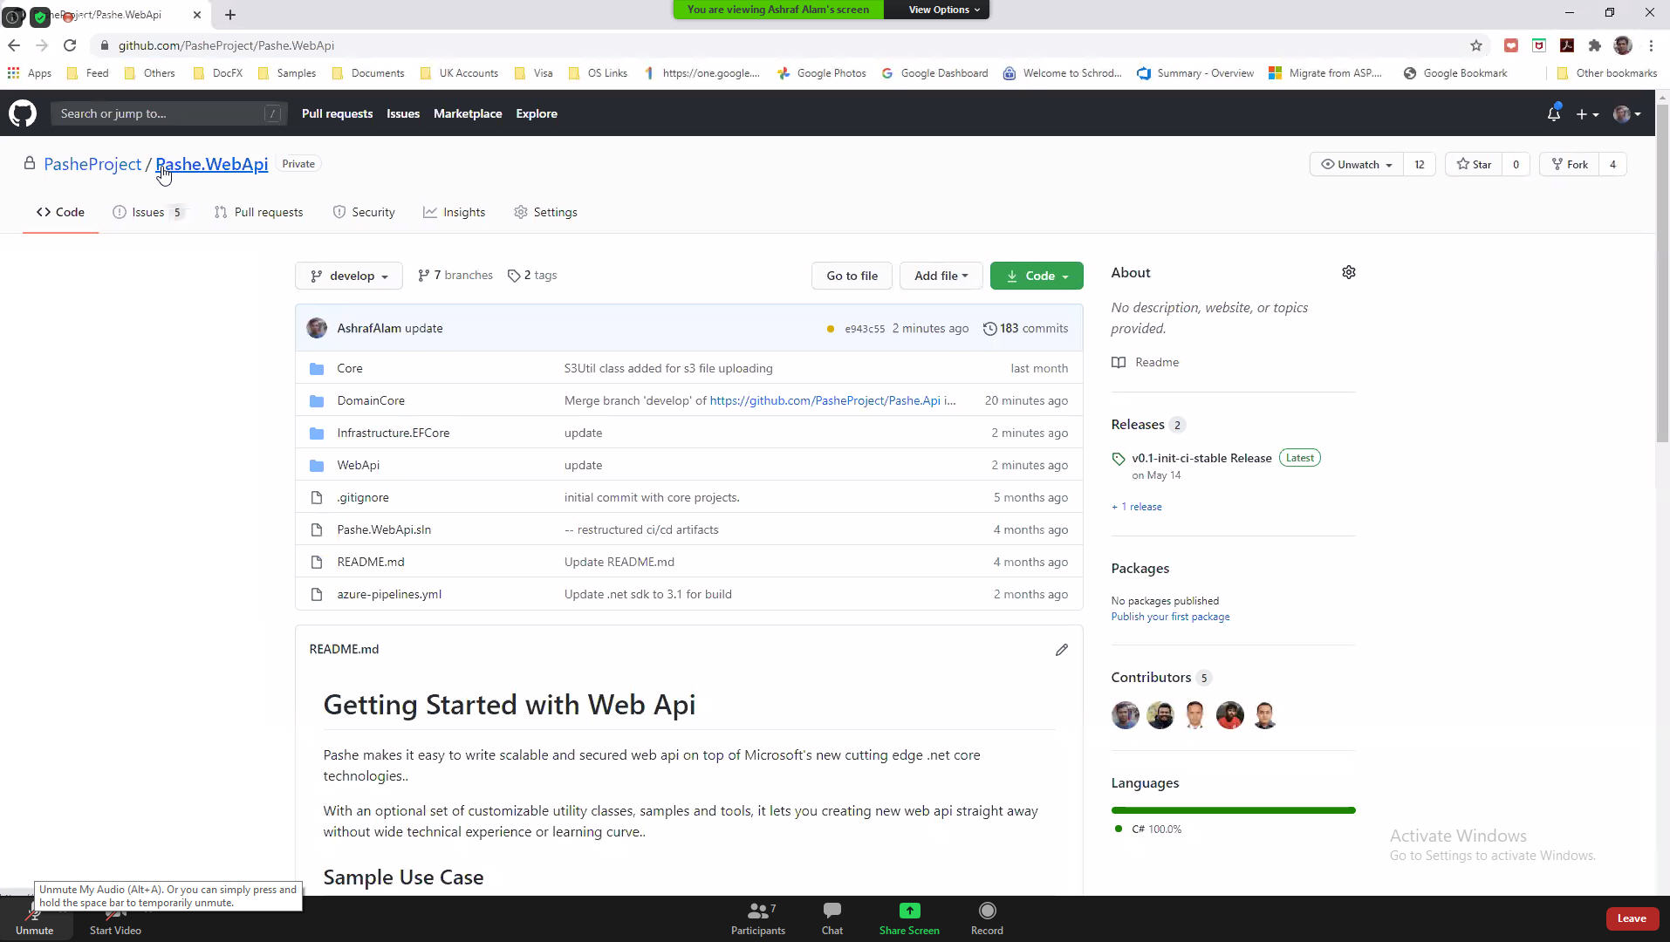Click the first contributor avatar

tap(1125, 715)
